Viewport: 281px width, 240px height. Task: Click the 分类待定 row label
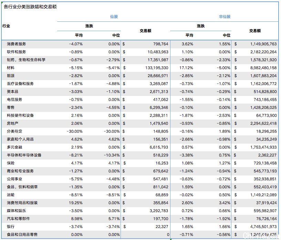coord(14,131)
